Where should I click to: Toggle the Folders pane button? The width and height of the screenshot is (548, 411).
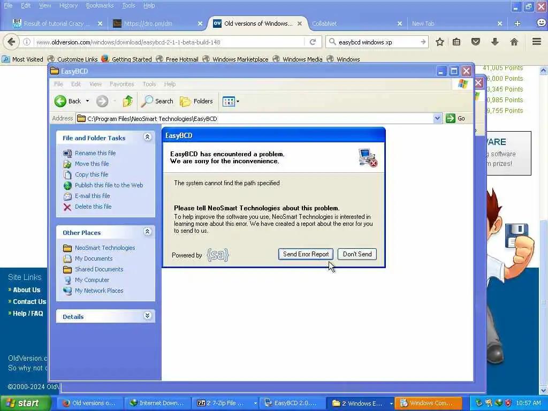(x=196, y=101)
